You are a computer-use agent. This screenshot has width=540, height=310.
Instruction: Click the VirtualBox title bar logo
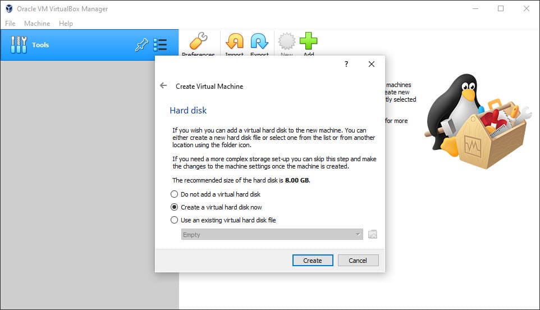point(9,8)
